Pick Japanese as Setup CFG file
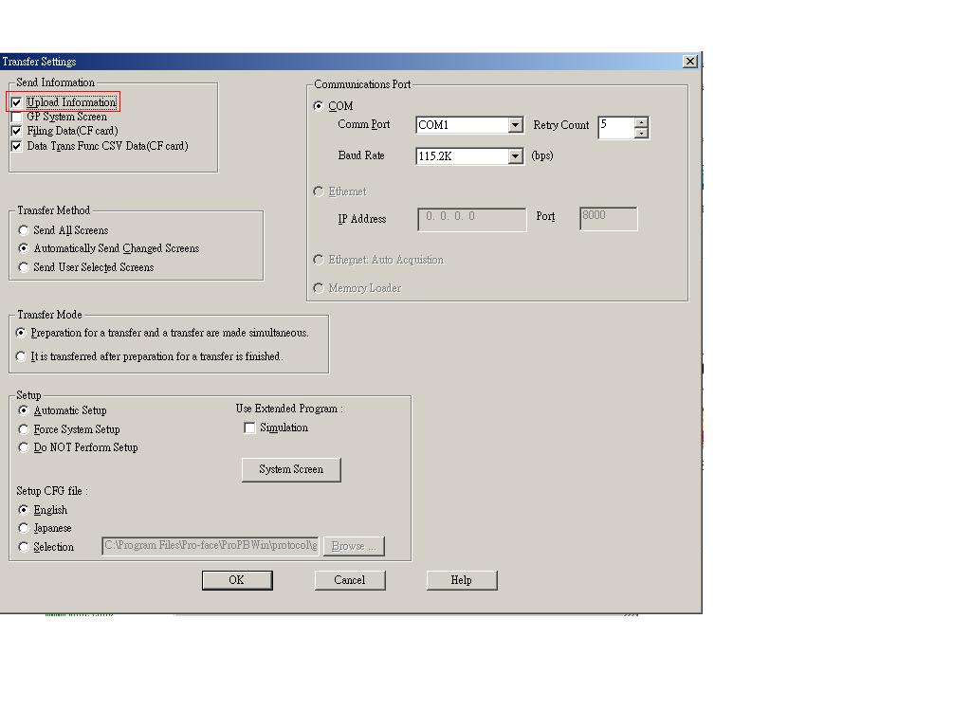 click(x=24, y=528)
